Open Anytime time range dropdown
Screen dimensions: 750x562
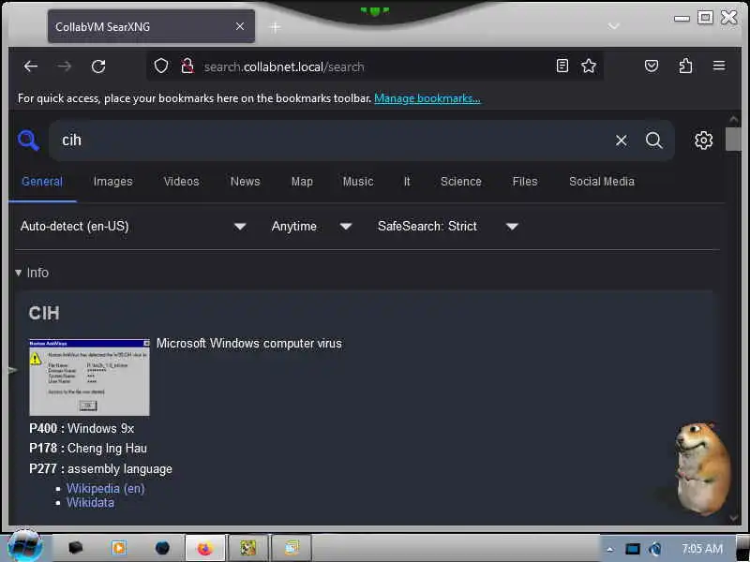(312, 226)
